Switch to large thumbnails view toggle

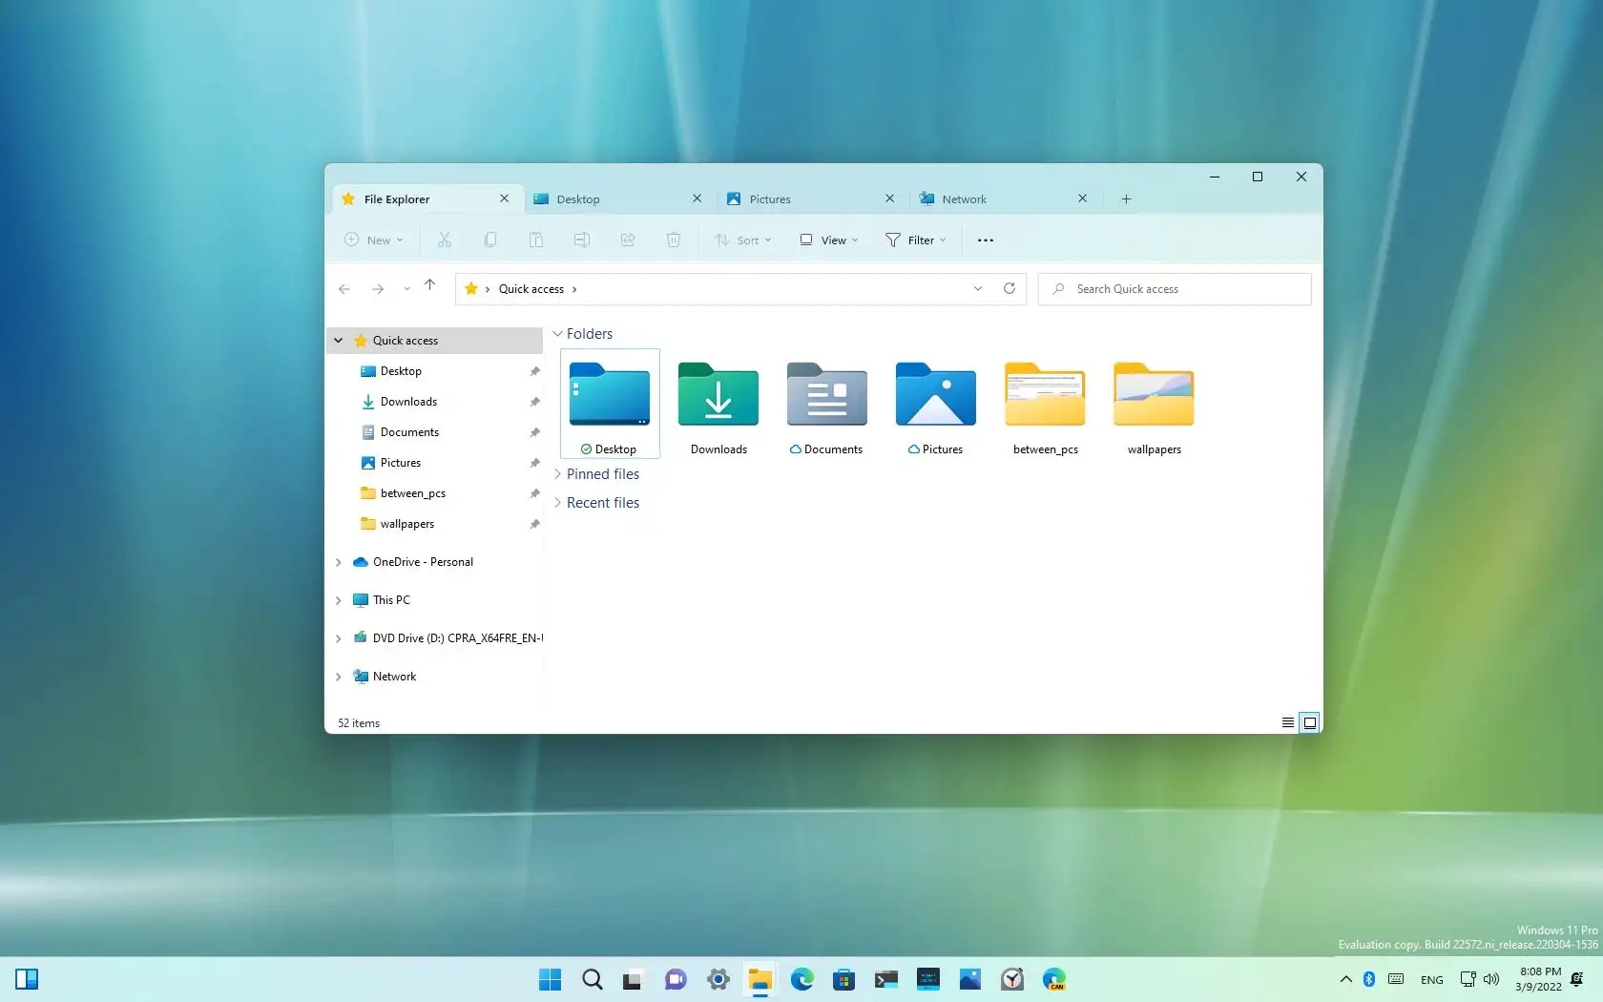coord(1310,722)
